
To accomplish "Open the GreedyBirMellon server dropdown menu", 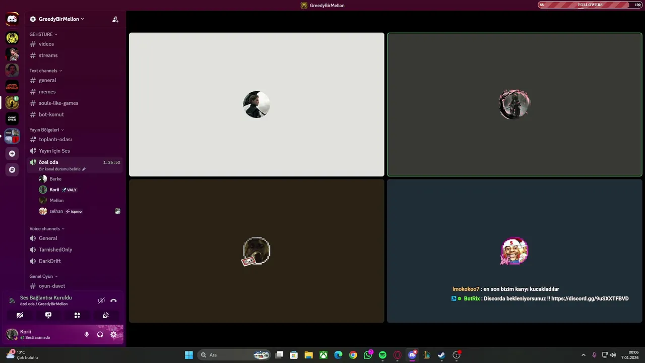I will click(x=61, y=19).
